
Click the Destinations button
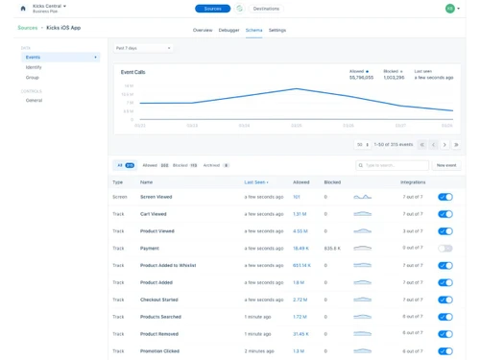[x=266, y=9]
